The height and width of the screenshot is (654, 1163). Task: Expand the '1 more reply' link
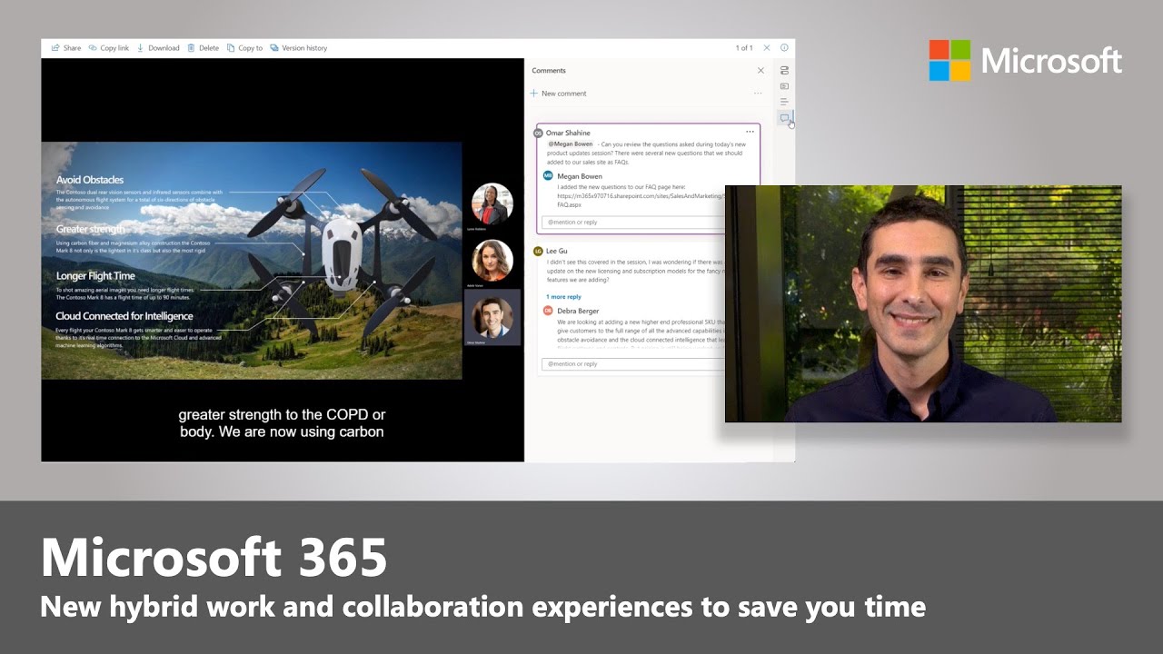tap(563, 297)
